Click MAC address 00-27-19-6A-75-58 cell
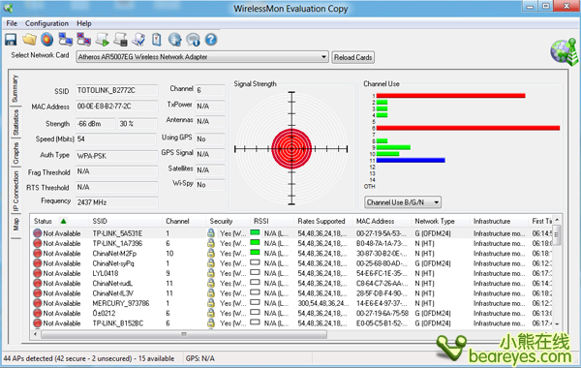This screenshot has height=368, width=581. click(382, 313)
